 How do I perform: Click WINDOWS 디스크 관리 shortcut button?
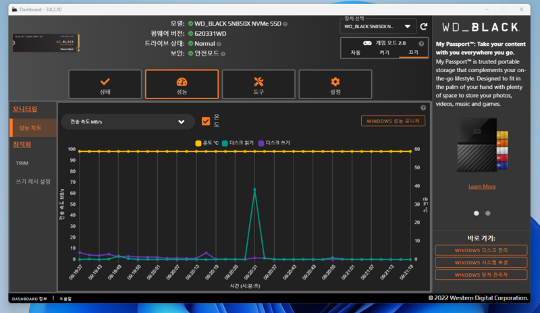pyautogui.click(x=481, y=250)
